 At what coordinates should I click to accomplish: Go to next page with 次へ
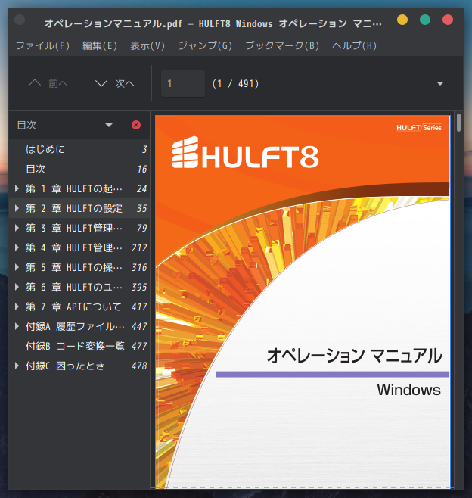click(115, 83)
